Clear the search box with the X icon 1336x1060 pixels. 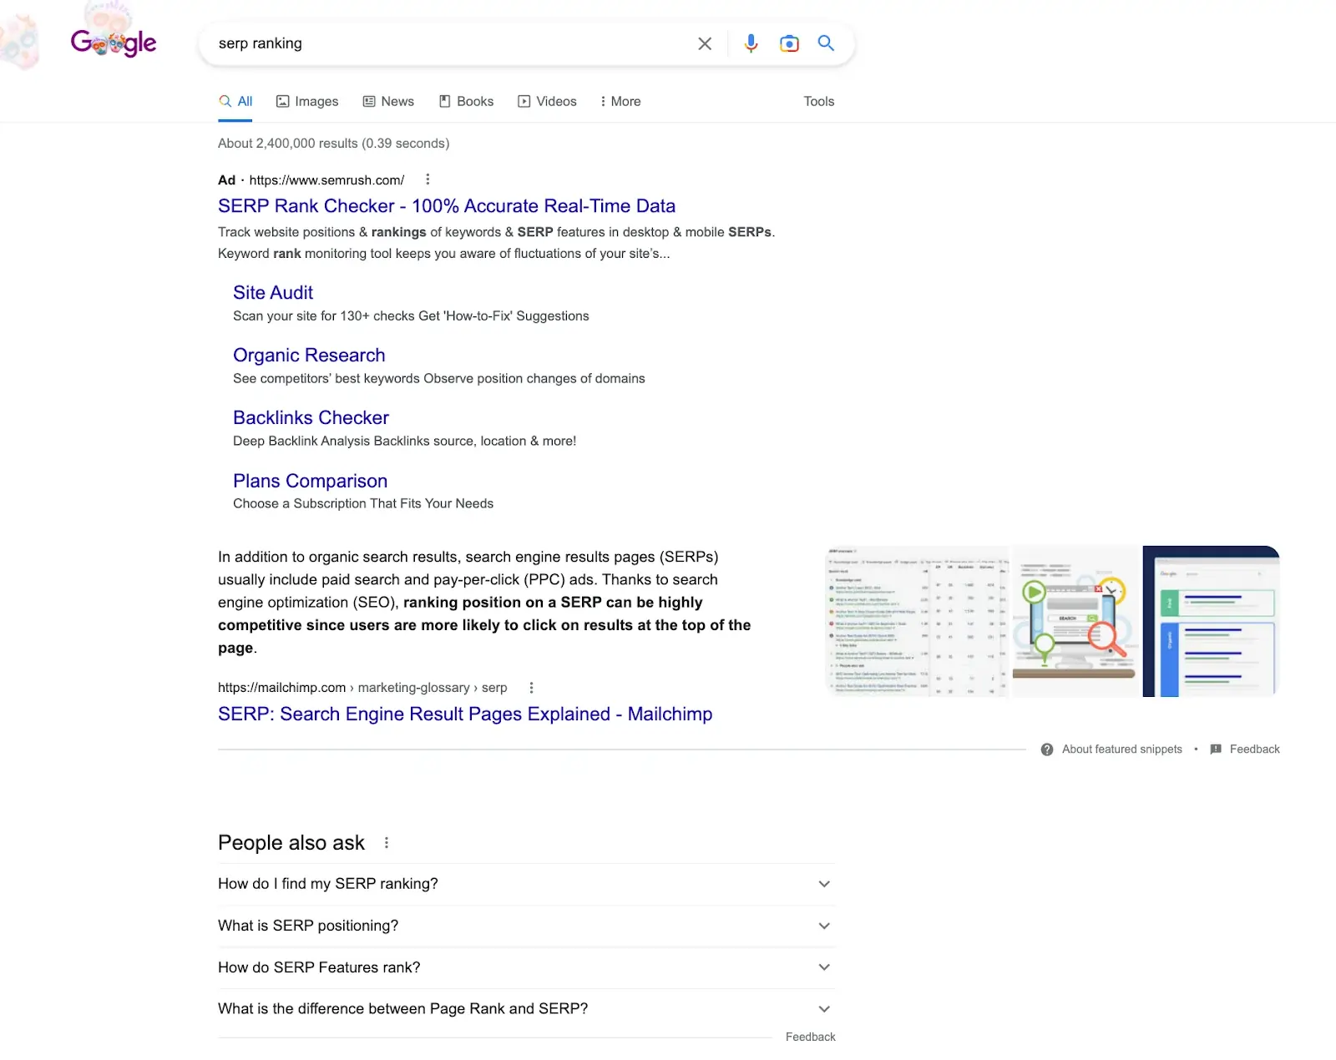pyautogui.click(x=705, y=43)
